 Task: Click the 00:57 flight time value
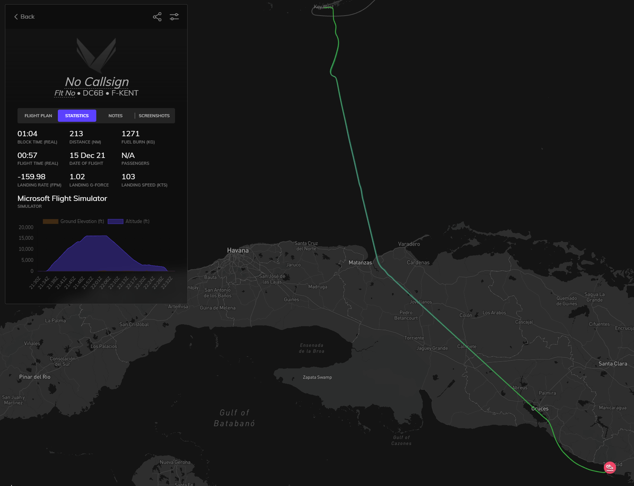pyautogui.click(x=27, y=155)
